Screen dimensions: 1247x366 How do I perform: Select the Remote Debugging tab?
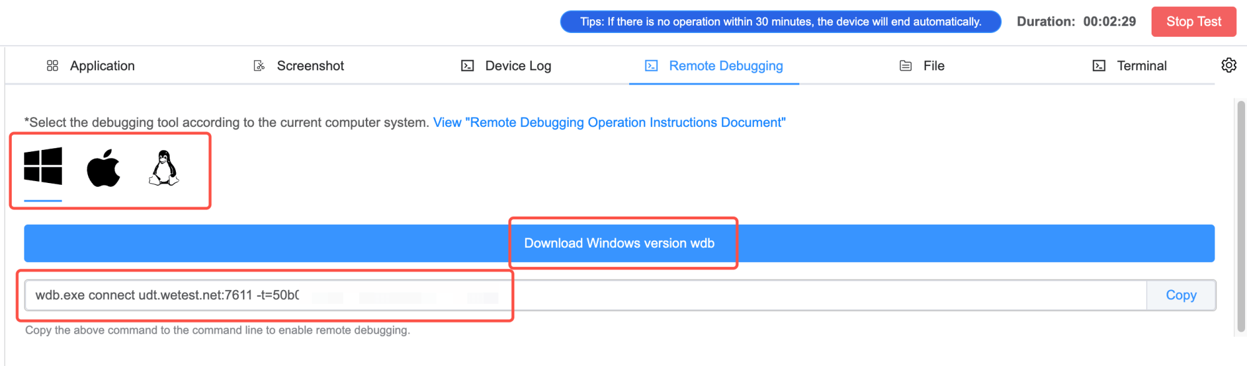pyautogui.click(x=725, y=66)
